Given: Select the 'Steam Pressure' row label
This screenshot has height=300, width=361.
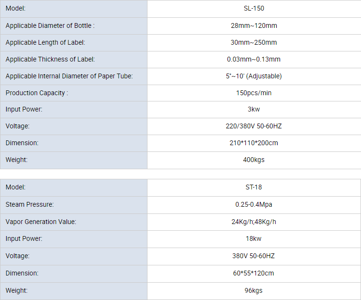Looking at the screenshot, I should (29, 204).
